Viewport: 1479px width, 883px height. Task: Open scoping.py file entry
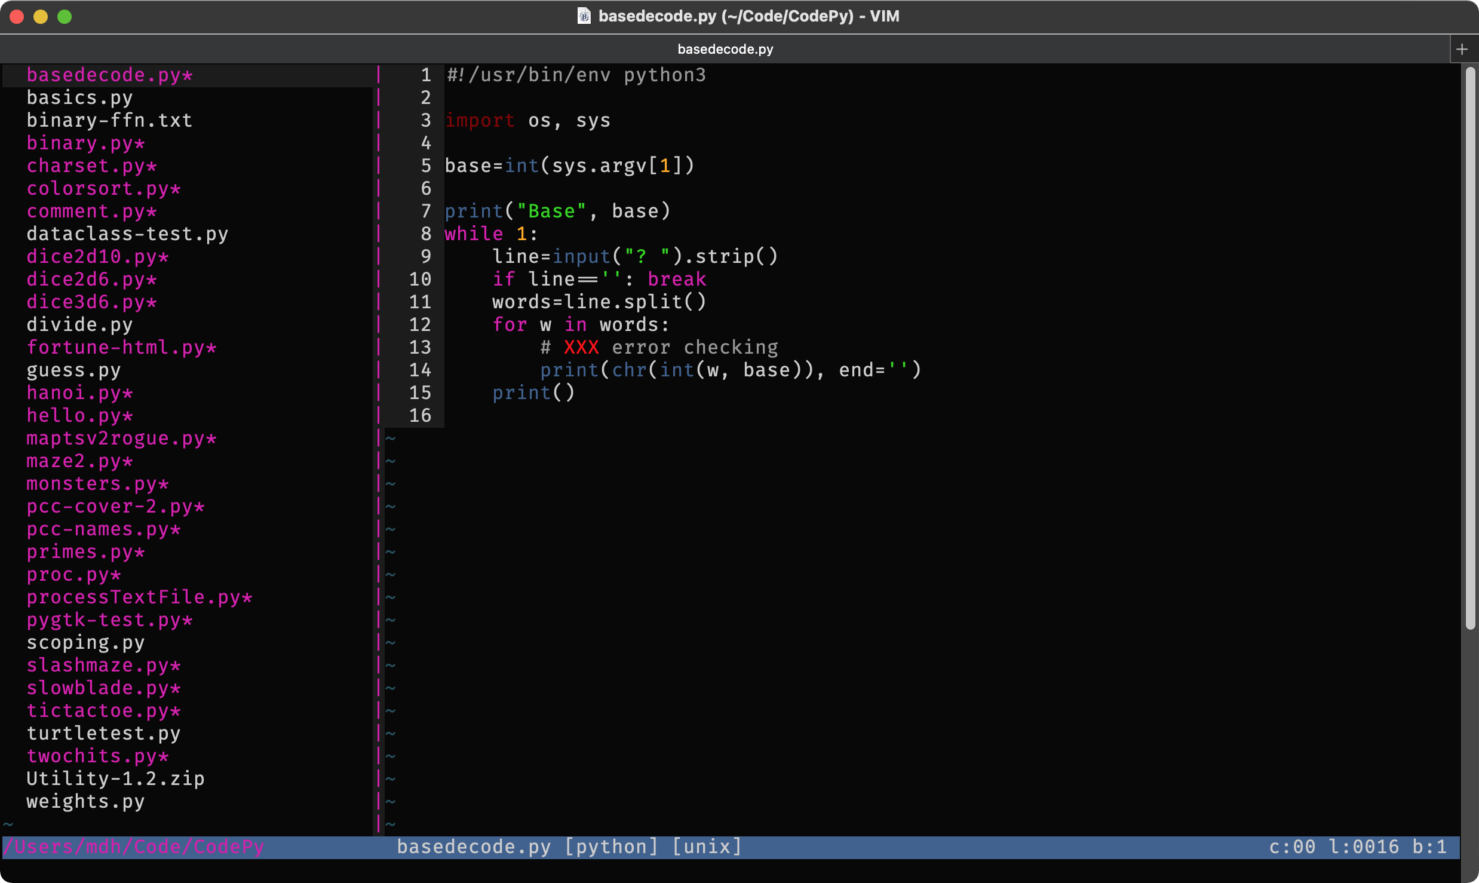tap(85, 642)
